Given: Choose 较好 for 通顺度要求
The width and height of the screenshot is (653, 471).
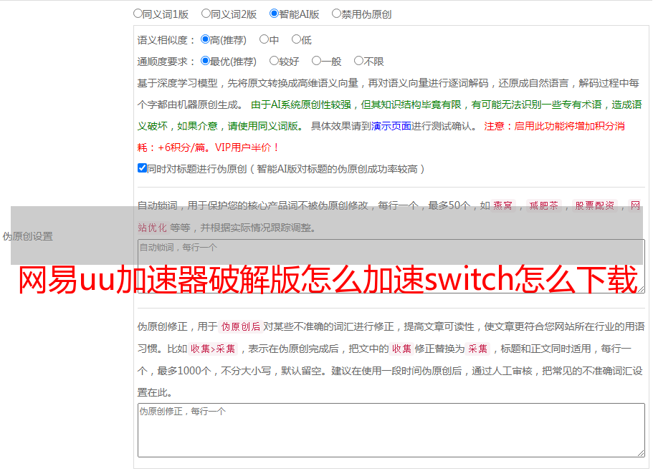Looking at the screenshot, I should tap(274, 61).
